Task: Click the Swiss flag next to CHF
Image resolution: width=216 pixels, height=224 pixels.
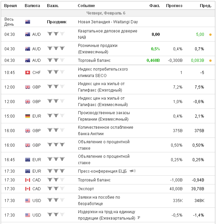Action: tap(28, 73)
